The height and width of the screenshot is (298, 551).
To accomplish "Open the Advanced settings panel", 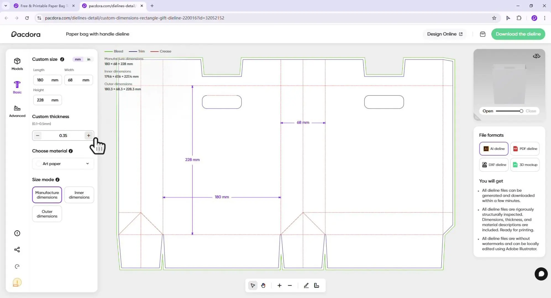I will 17,111.
